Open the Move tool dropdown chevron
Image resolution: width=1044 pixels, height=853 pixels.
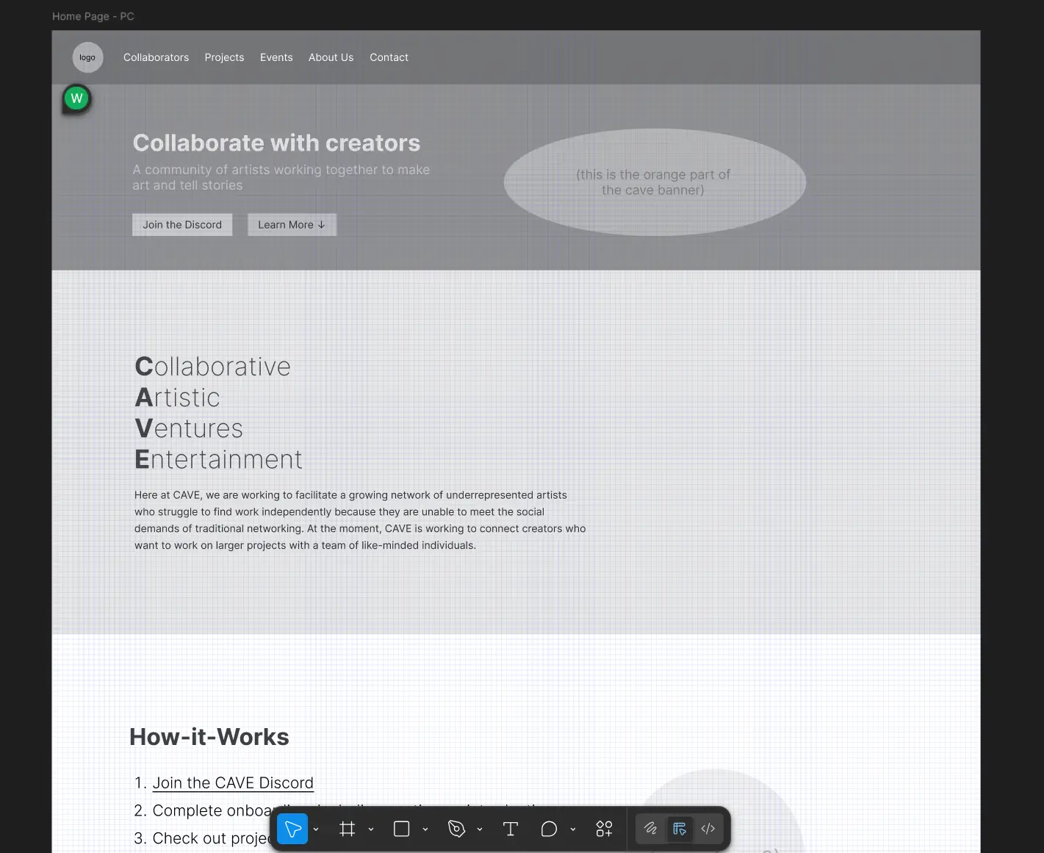point(316,829)
